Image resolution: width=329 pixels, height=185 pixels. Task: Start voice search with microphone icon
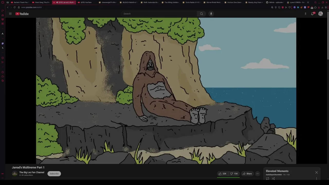coord(211,14)
